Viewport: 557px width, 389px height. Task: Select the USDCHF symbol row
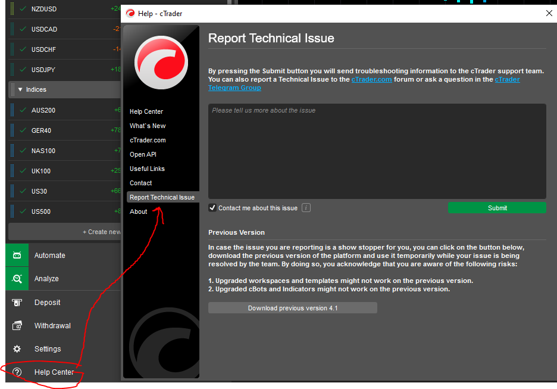pyautogui.click(x=65, y=49)
